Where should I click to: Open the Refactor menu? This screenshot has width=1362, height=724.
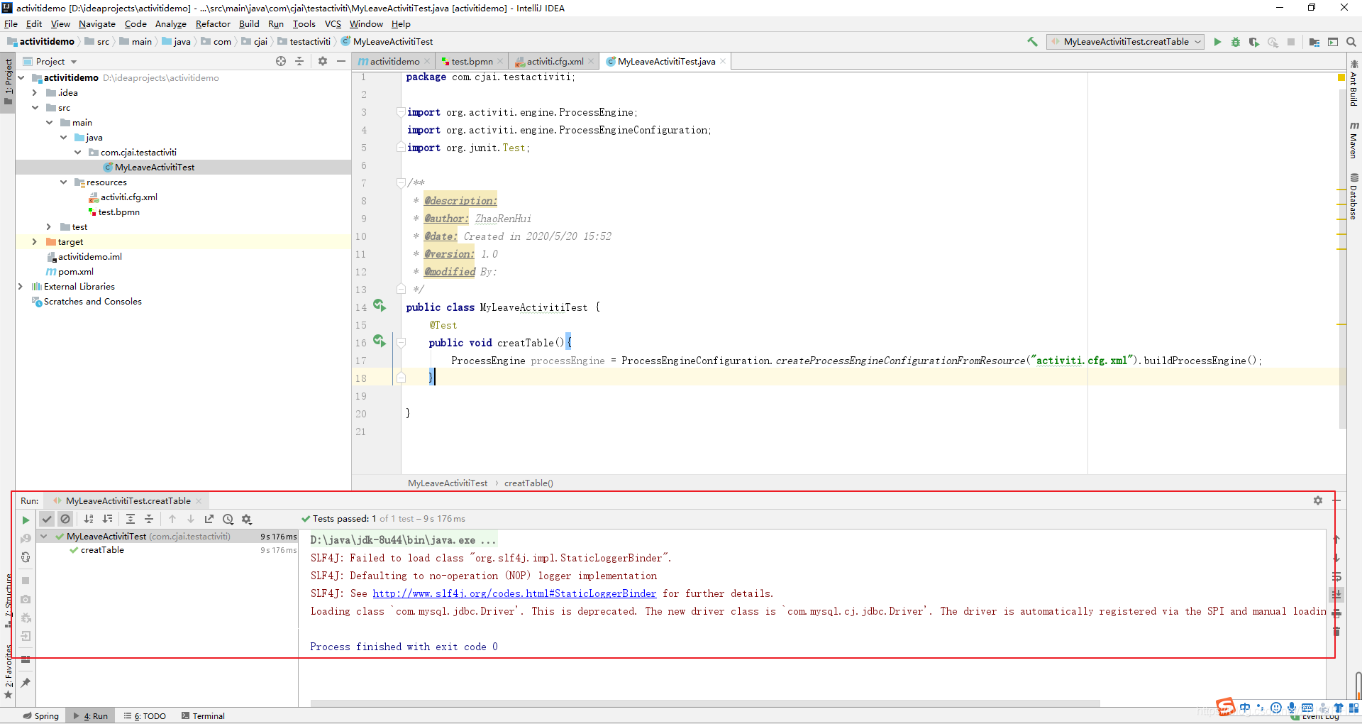tap(213, 23)
